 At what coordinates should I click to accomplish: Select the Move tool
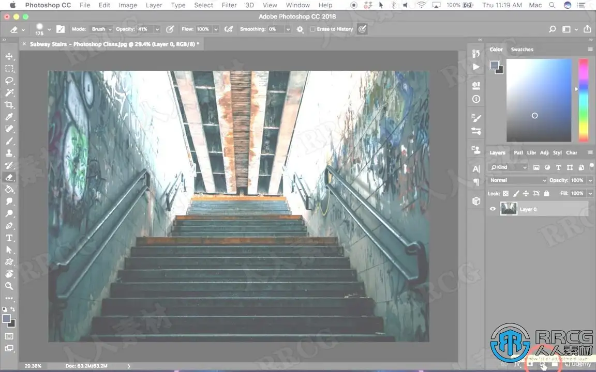[x=9, y=56]
